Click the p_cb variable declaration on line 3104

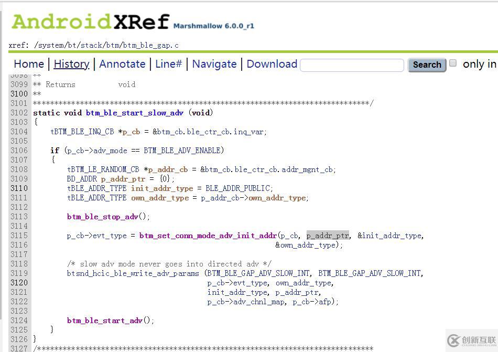[x=132, y=132]
